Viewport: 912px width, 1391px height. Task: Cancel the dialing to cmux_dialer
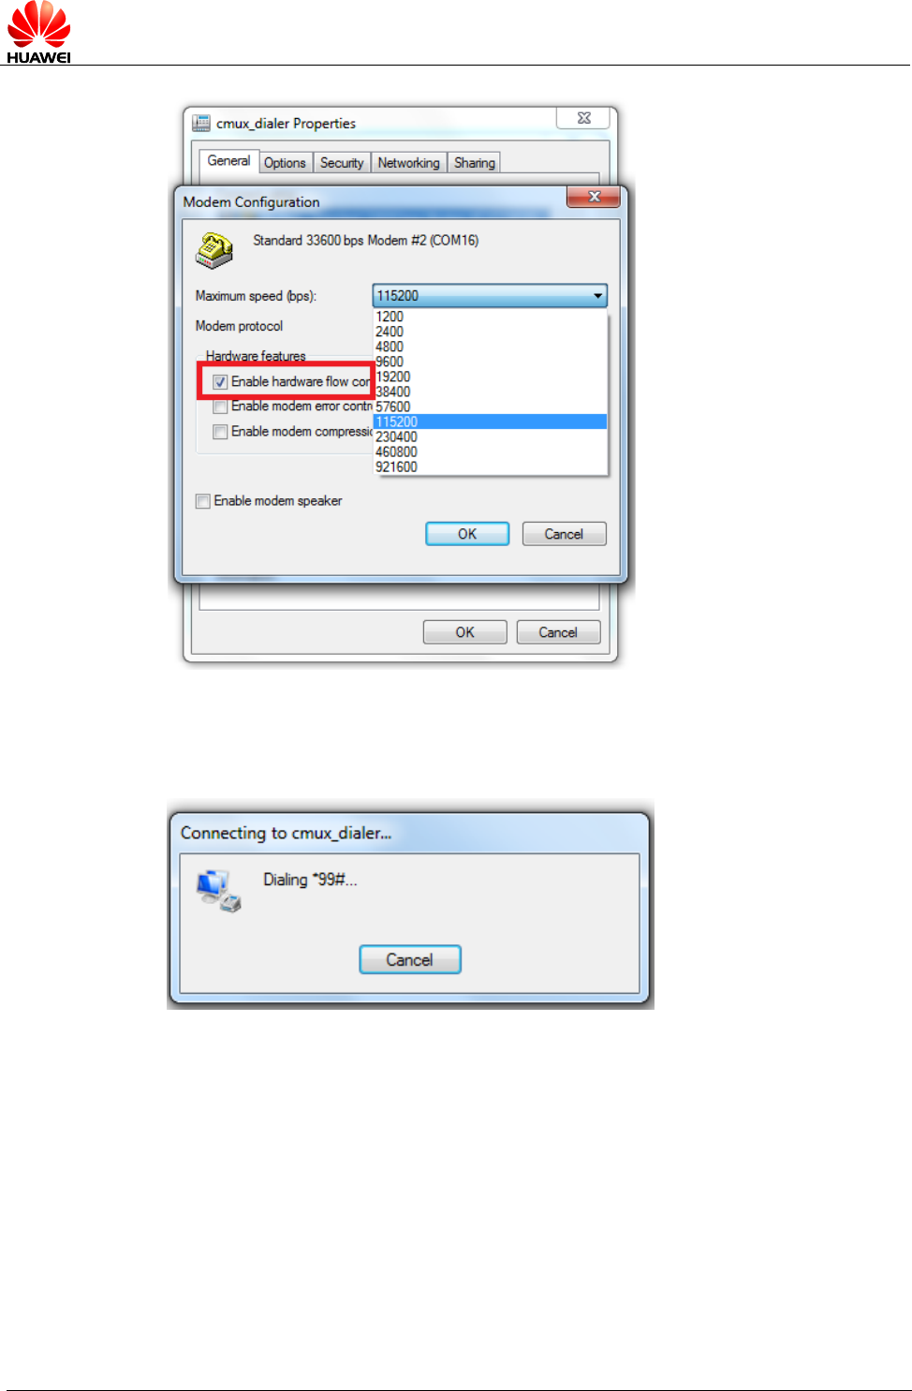(410, 960)
